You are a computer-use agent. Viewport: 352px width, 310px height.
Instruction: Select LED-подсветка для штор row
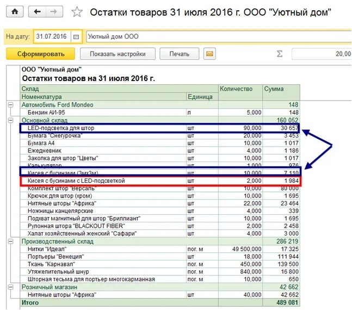point(160,128)
